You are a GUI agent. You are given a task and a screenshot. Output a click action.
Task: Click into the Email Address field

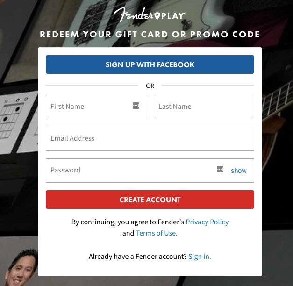[x=150, y=139]
